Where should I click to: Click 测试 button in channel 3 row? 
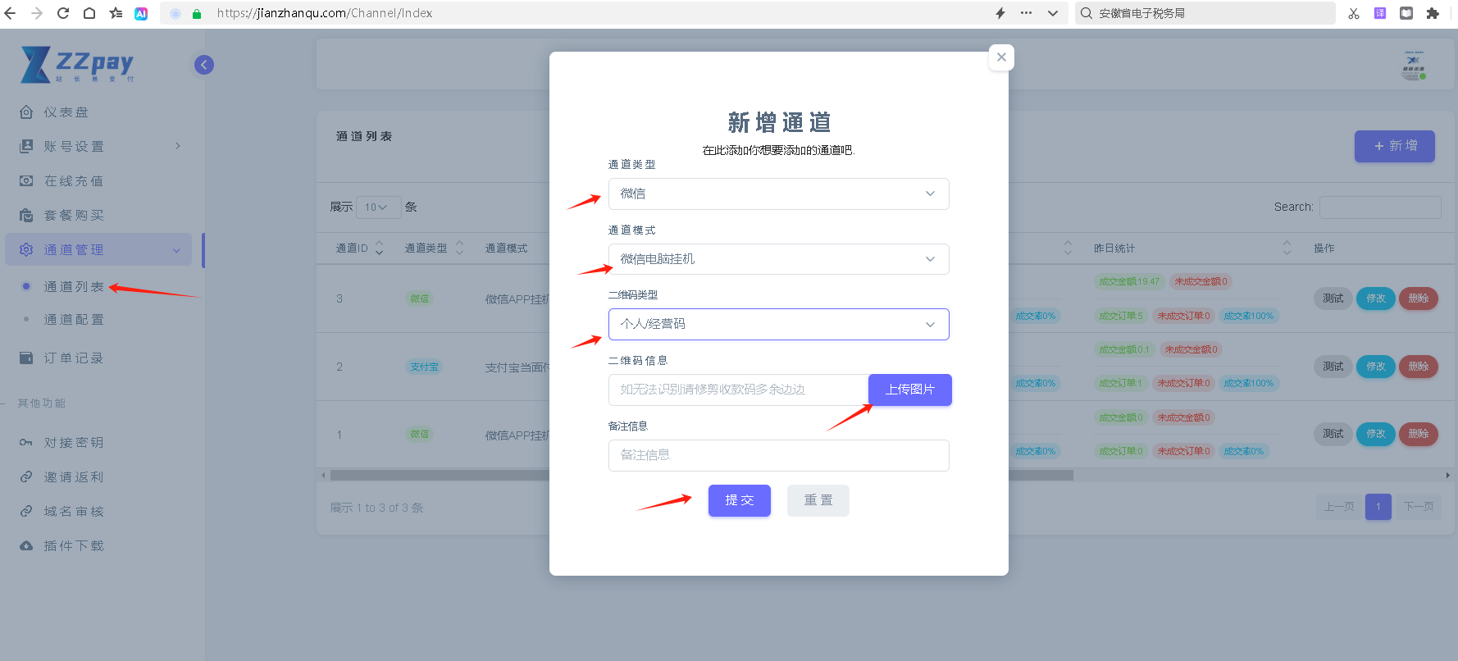pos(1333,299)
